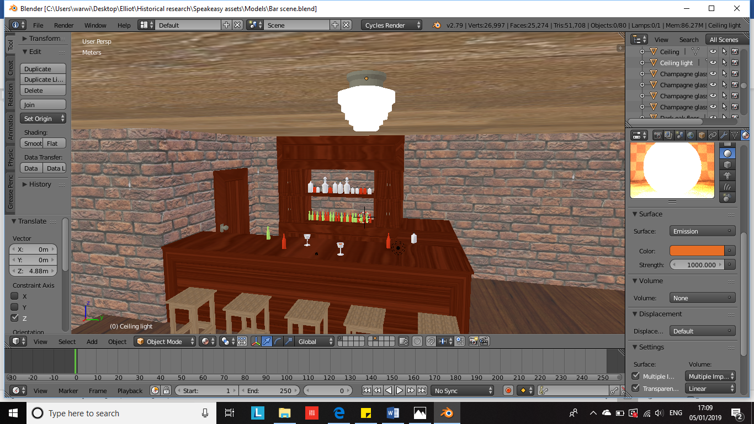This screenshot has width=754, height=424.
Task: Click the Duplicate button
Action: pos(43,69)
